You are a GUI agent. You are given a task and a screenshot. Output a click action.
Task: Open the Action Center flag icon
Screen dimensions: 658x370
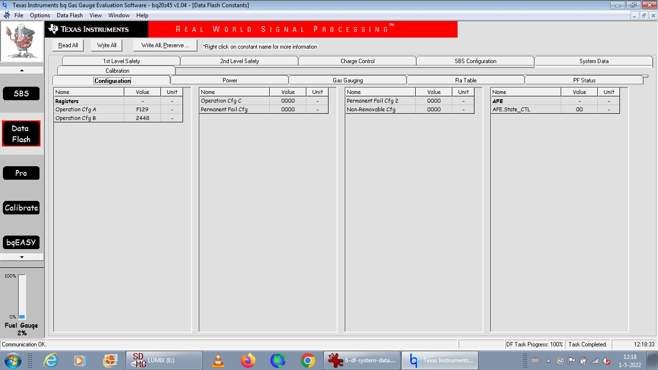click(x=572, y=360)
